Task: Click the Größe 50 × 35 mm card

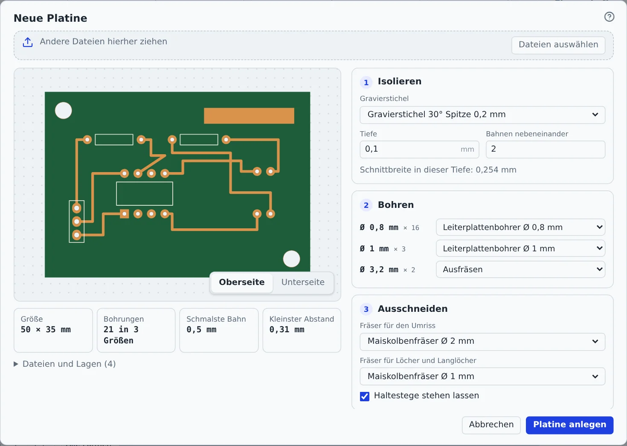Action: [x=53, y=330]
